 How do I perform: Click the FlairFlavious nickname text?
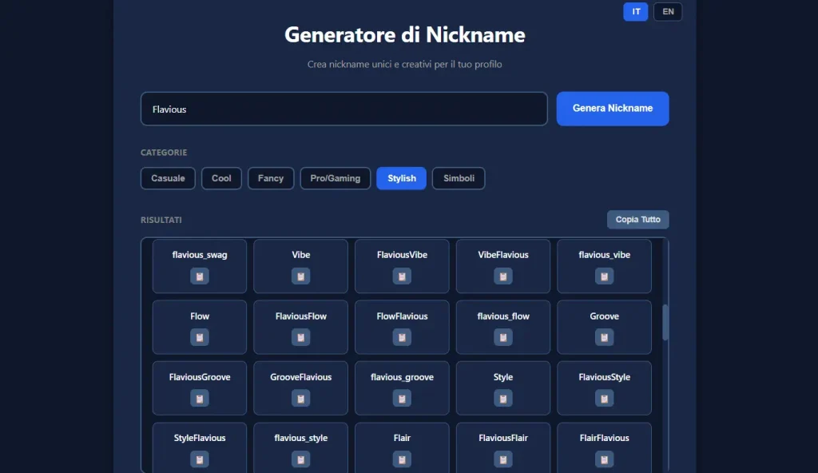pyautogui.click(x=604, y=438)
